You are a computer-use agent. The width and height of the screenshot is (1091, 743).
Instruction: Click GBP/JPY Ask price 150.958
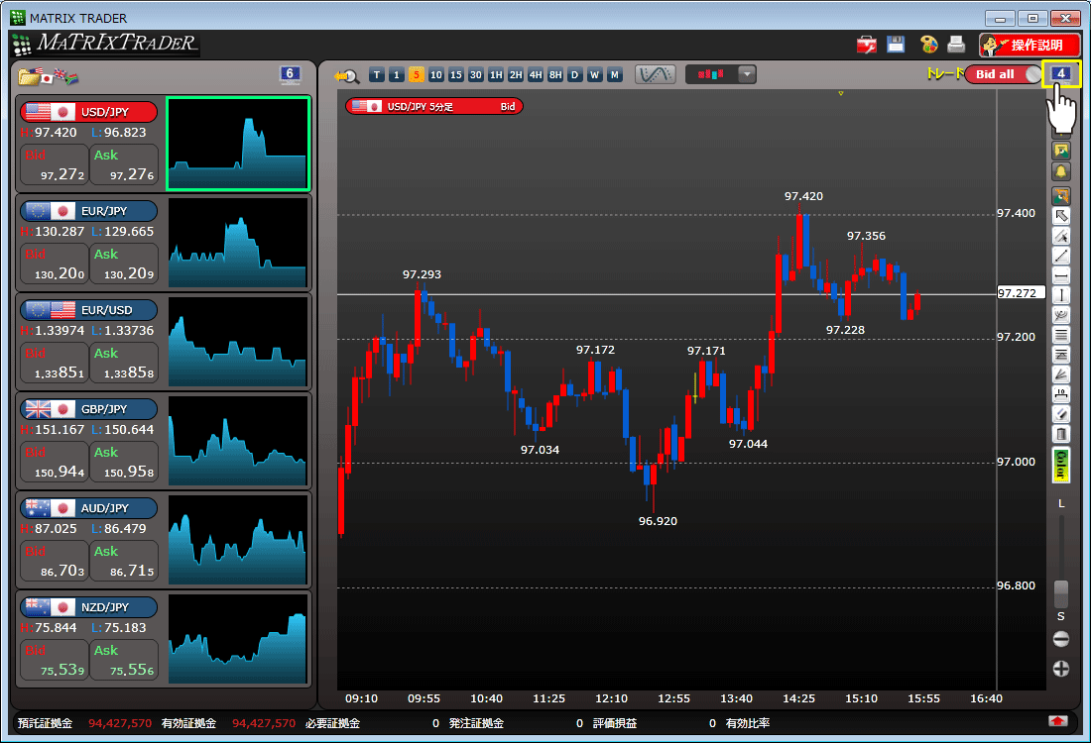[124, 463]
